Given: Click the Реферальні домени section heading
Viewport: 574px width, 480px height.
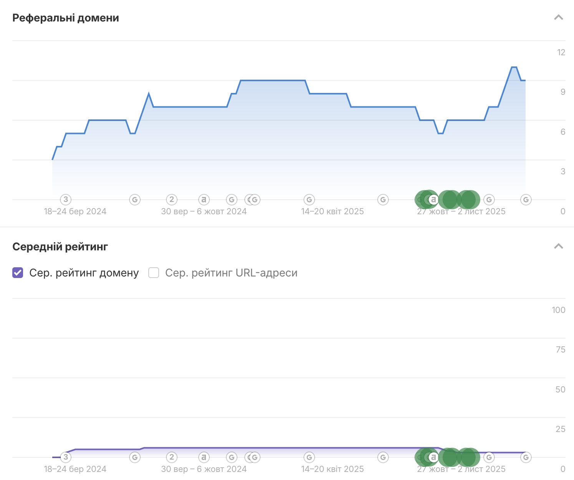Looking at the screenshot, I should pos(66,18).
